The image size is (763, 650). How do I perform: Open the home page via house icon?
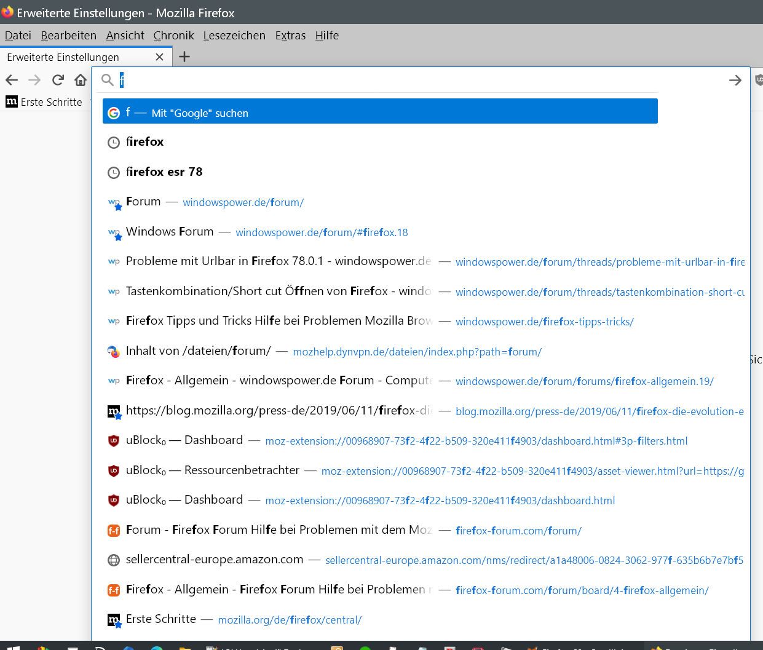click(x=81, y=80)
